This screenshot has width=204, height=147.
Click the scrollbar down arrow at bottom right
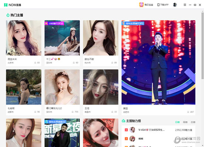click(x=203, y=146)
